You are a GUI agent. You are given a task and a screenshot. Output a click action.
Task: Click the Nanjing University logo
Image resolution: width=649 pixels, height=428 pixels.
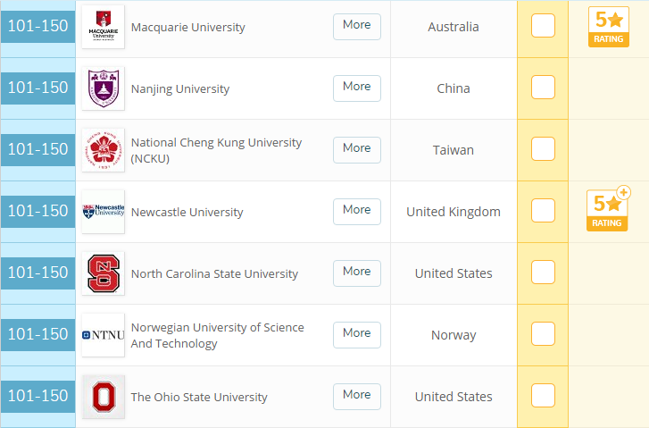click(103, 88)
